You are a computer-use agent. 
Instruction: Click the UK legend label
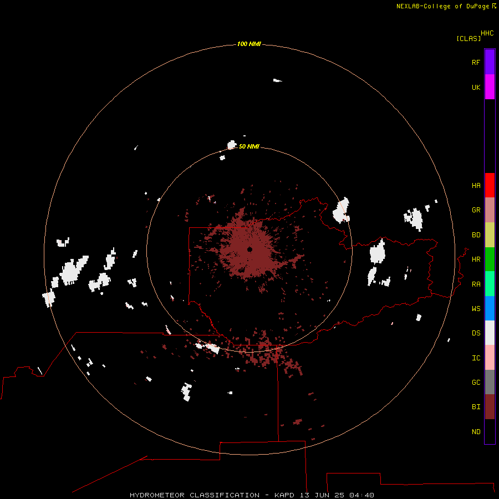coord(476,87)
